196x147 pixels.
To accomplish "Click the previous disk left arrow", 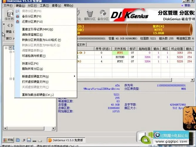I will tap(9, 26).
